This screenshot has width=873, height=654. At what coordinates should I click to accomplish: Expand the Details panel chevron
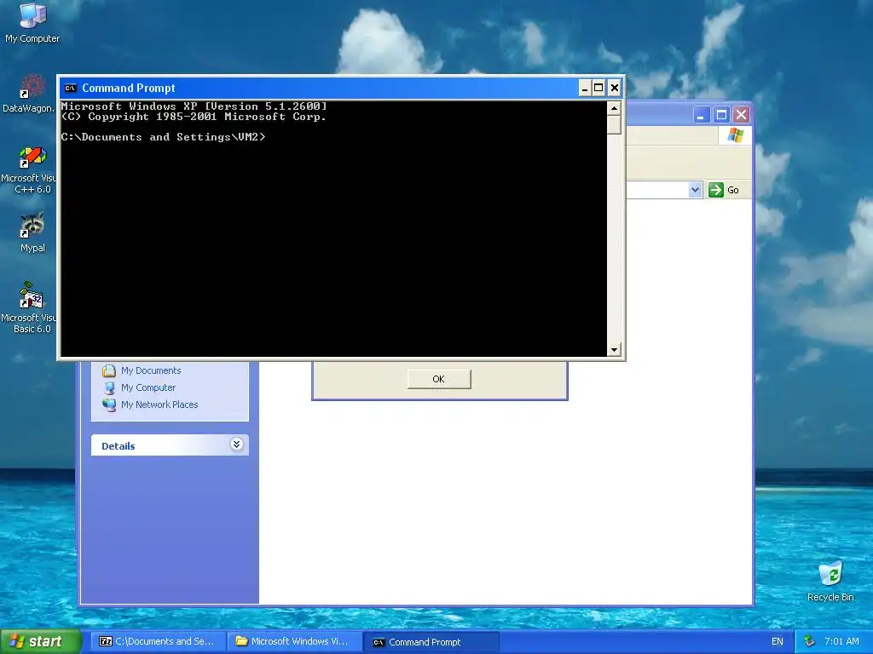point(237,445)
